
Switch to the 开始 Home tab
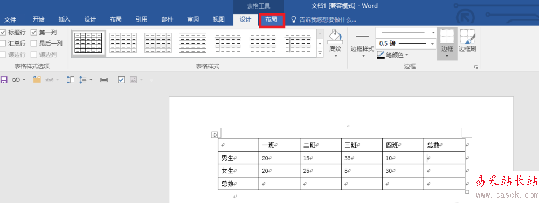click(38, 19)
